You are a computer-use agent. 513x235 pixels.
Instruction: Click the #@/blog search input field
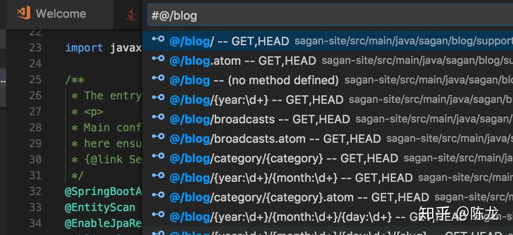point(330,15)
